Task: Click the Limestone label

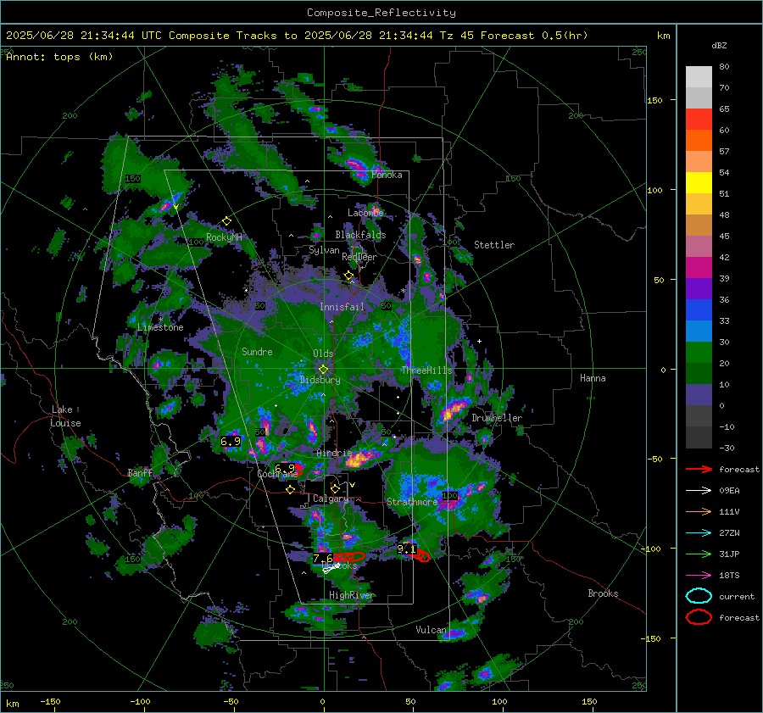Action: pyautogui.click(x=160, y=327)
